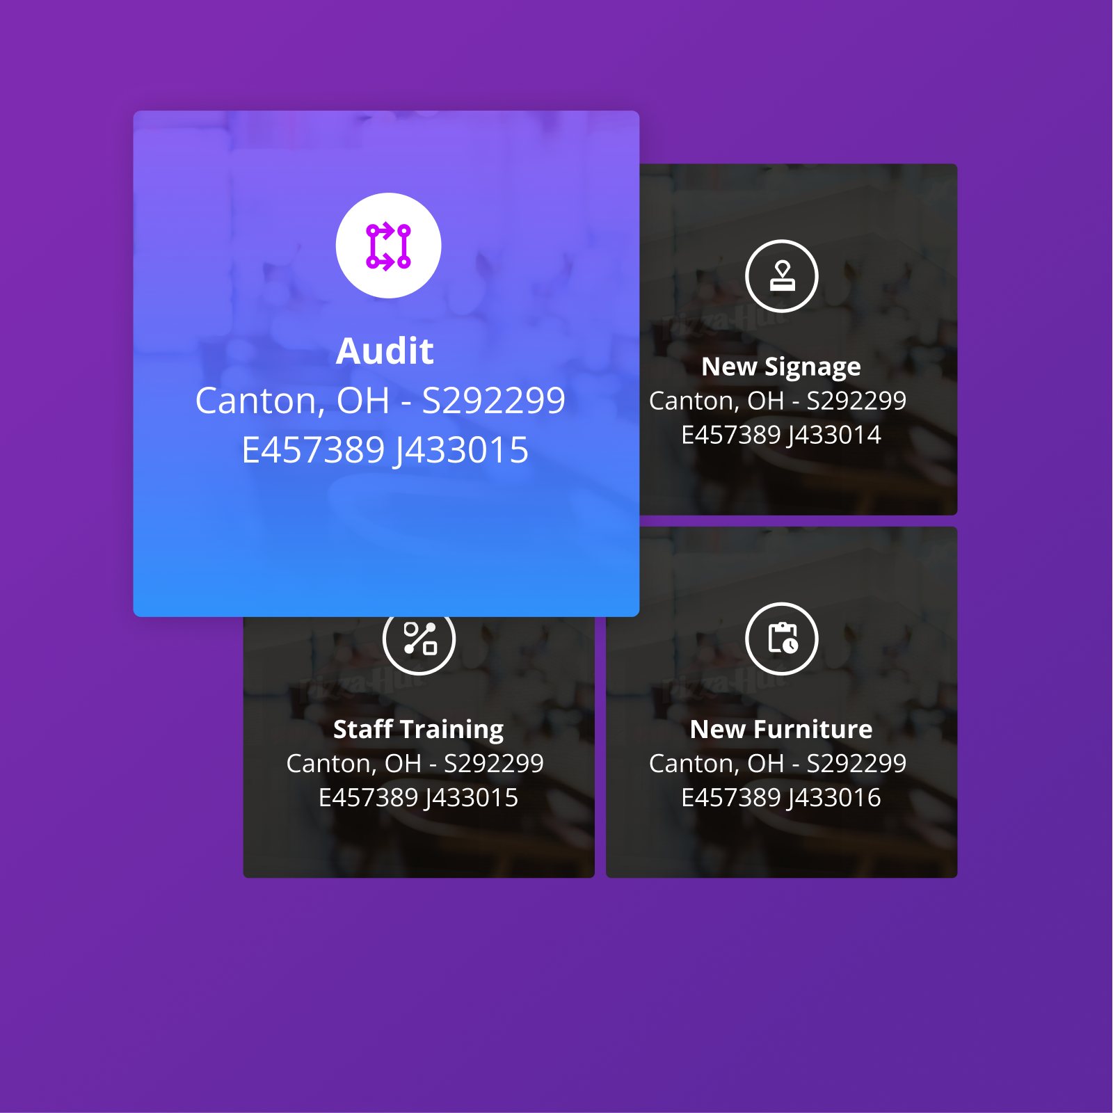Select E457389 J433014 code text
Image resolution: width=1113 pixels, height=1113 pixels.
point(781,435)
